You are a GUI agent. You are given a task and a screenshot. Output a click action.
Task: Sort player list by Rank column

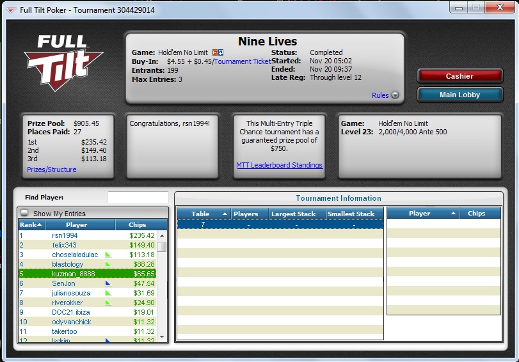[31, 224]
